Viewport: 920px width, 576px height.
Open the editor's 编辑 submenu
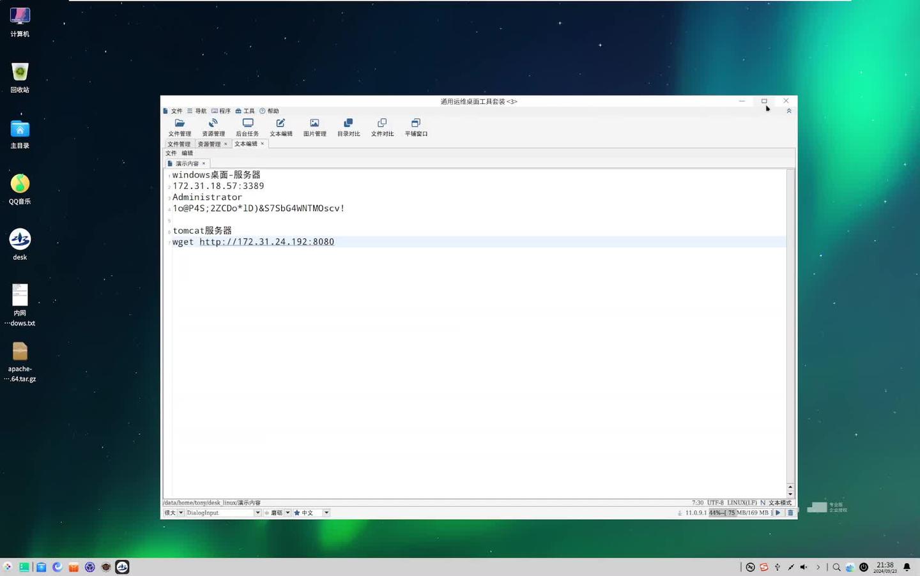tap(187, 153)
